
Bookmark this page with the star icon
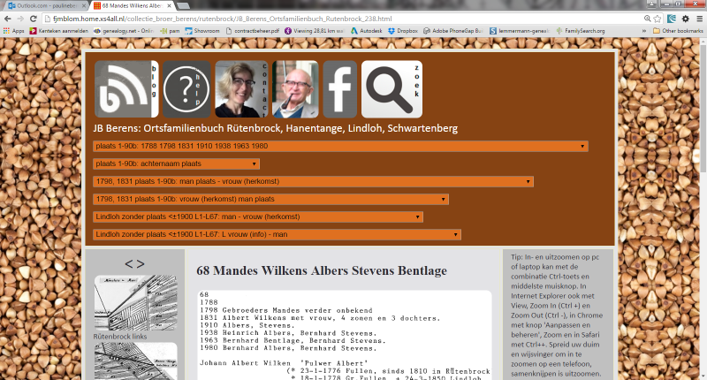658,19
